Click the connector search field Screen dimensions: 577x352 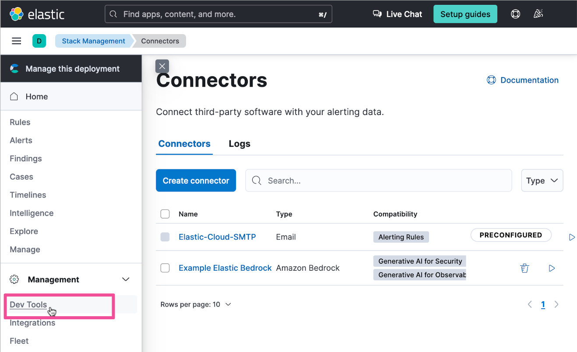point(379,181)
